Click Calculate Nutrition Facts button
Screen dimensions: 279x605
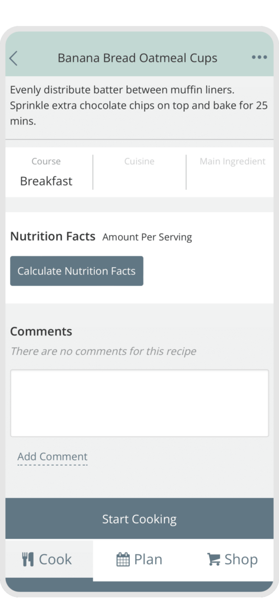tap(77, 271)
